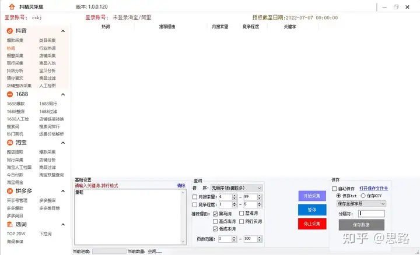This screenshot has width=420, height=255.
Task: Start collecting with 开始采集 button
Action: point(312,196)
